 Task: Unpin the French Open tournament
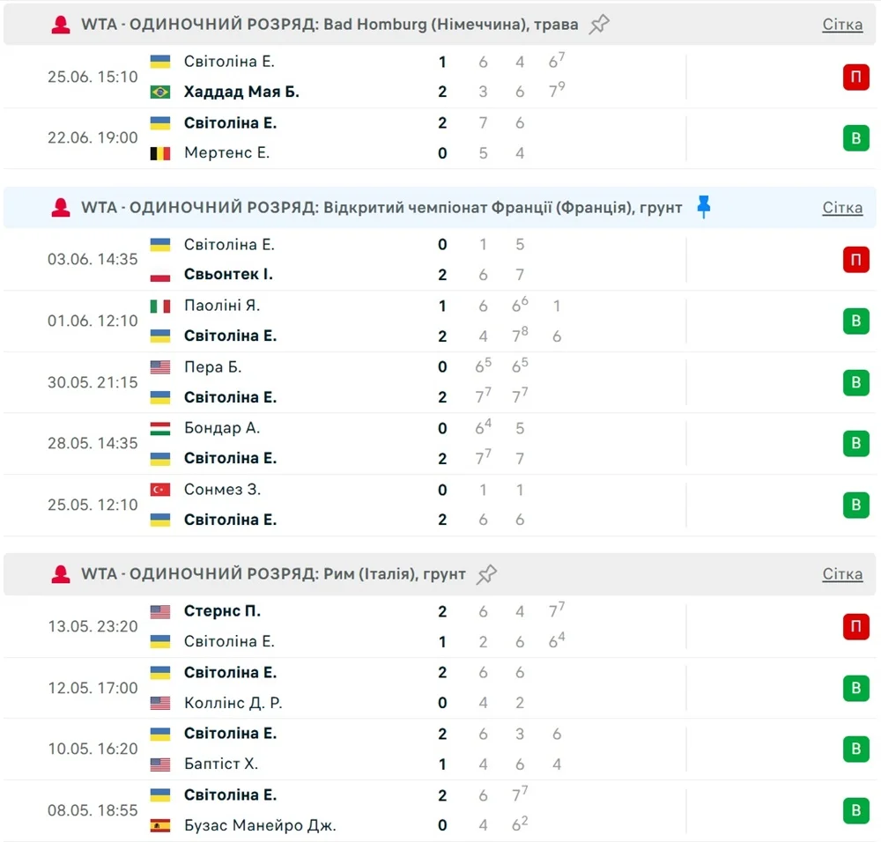pos(703,208)
